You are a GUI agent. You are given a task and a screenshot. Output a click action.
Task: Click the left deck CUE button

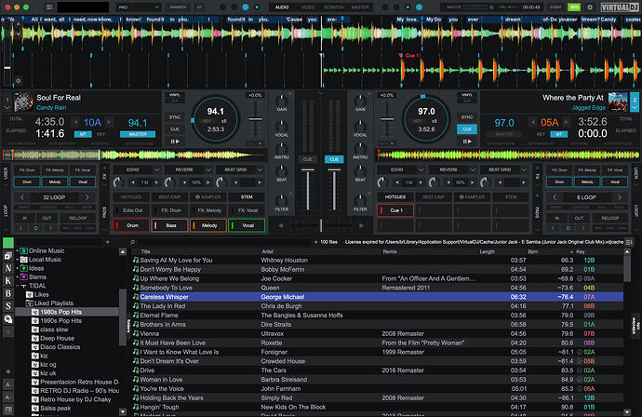point(175,129)
